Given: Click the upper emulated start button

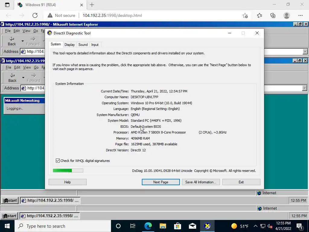Looking at the screenshot, I should (x=10, y=201).
